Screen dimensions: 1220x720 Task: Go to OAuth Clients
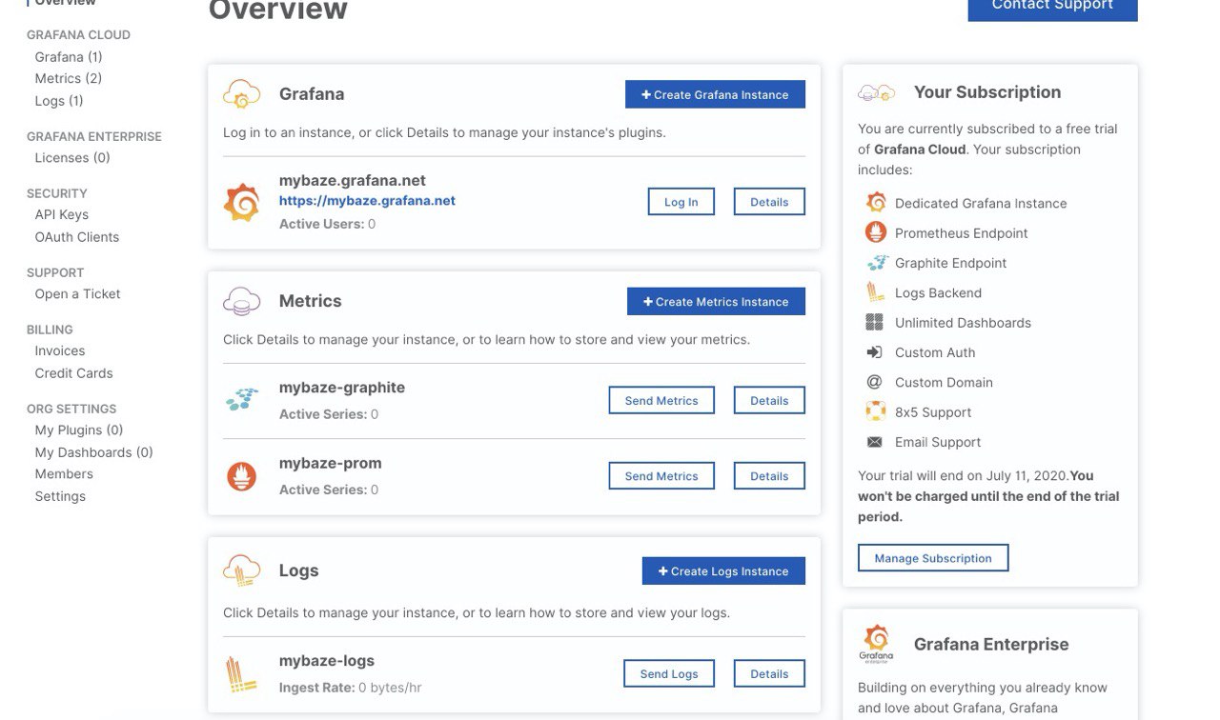point(77,237)
